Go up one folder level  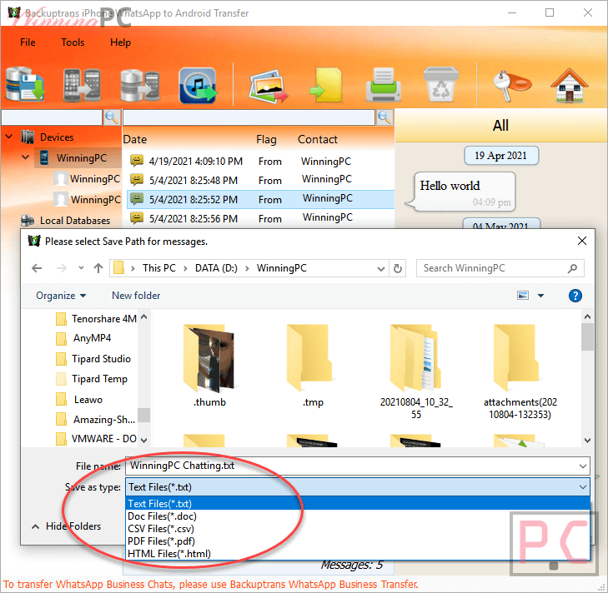(x=98, y=268)
